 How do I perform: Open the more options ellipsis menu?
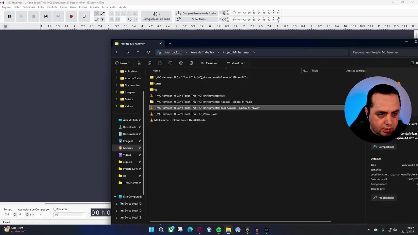tap(255, 63)
